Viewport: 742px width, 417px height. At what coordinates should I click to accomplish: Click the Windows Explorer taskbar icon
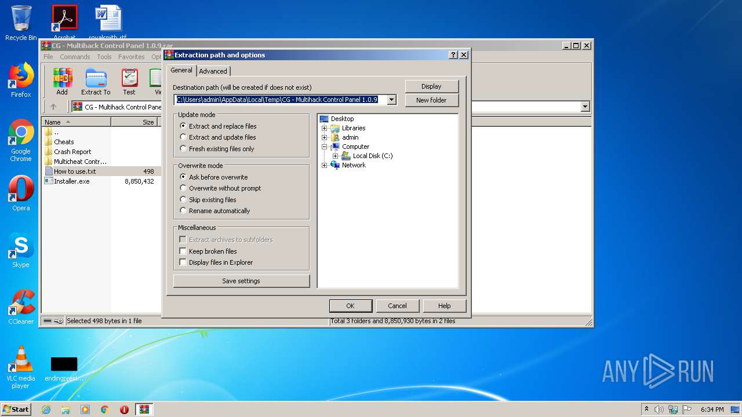point(66,409)
